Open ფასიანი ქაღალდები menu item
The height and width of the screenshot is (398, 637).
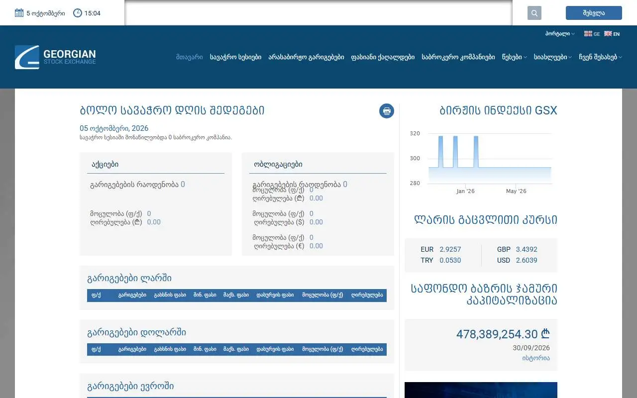pos(383,57)
